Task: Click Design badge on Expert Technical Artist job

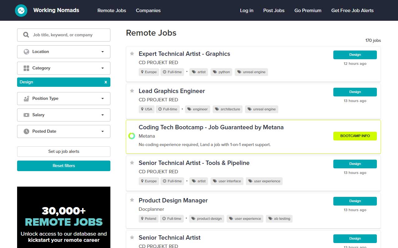Action: pyautogui.click(x=355, y=55)
